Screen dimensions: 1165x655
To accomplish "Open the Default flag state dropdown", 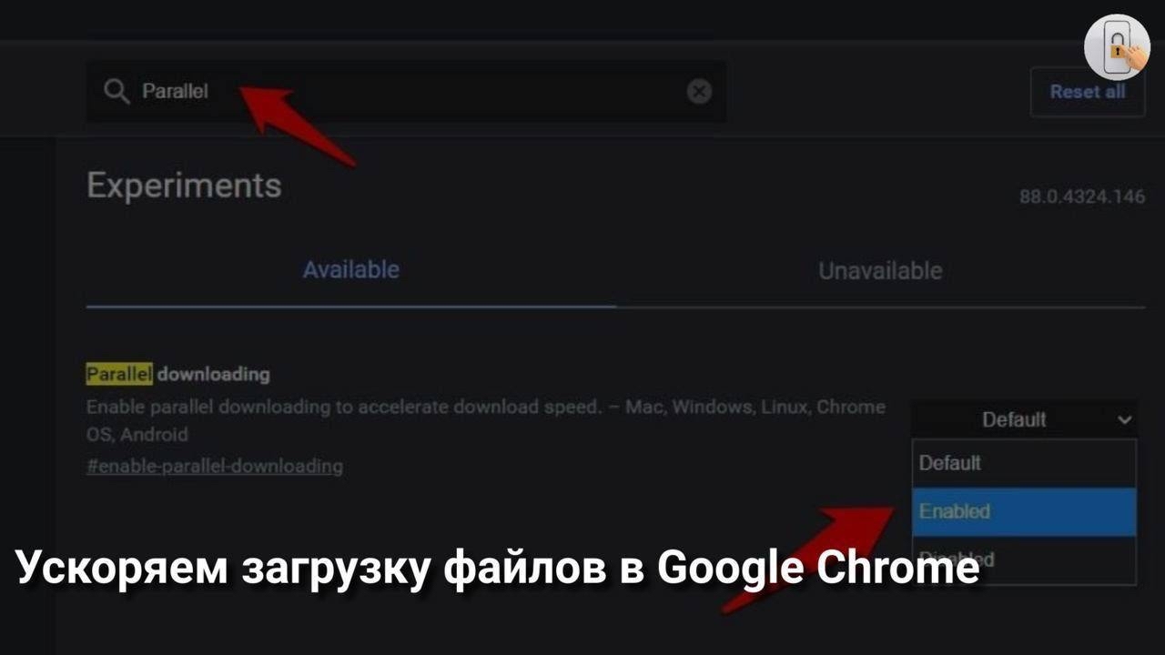I will pyautogui.click(x=1024, y=419).
